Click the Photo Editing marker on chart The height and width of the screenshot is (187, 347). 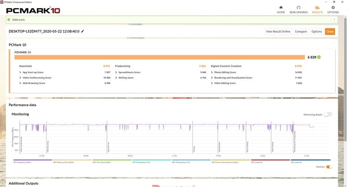[x=247, y=147]
